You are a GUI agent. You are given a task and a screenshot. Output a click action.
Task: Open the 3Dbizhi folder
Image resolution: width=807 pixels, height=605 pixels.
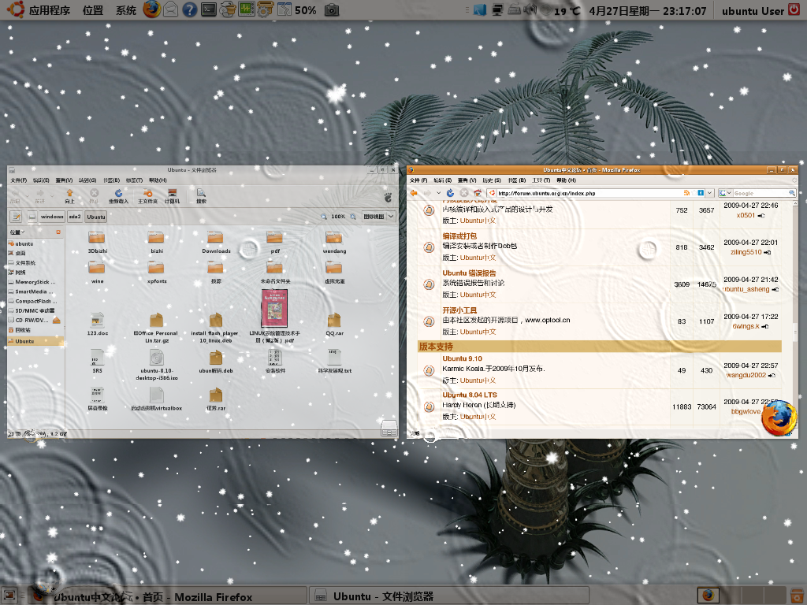tap(97, 242)
